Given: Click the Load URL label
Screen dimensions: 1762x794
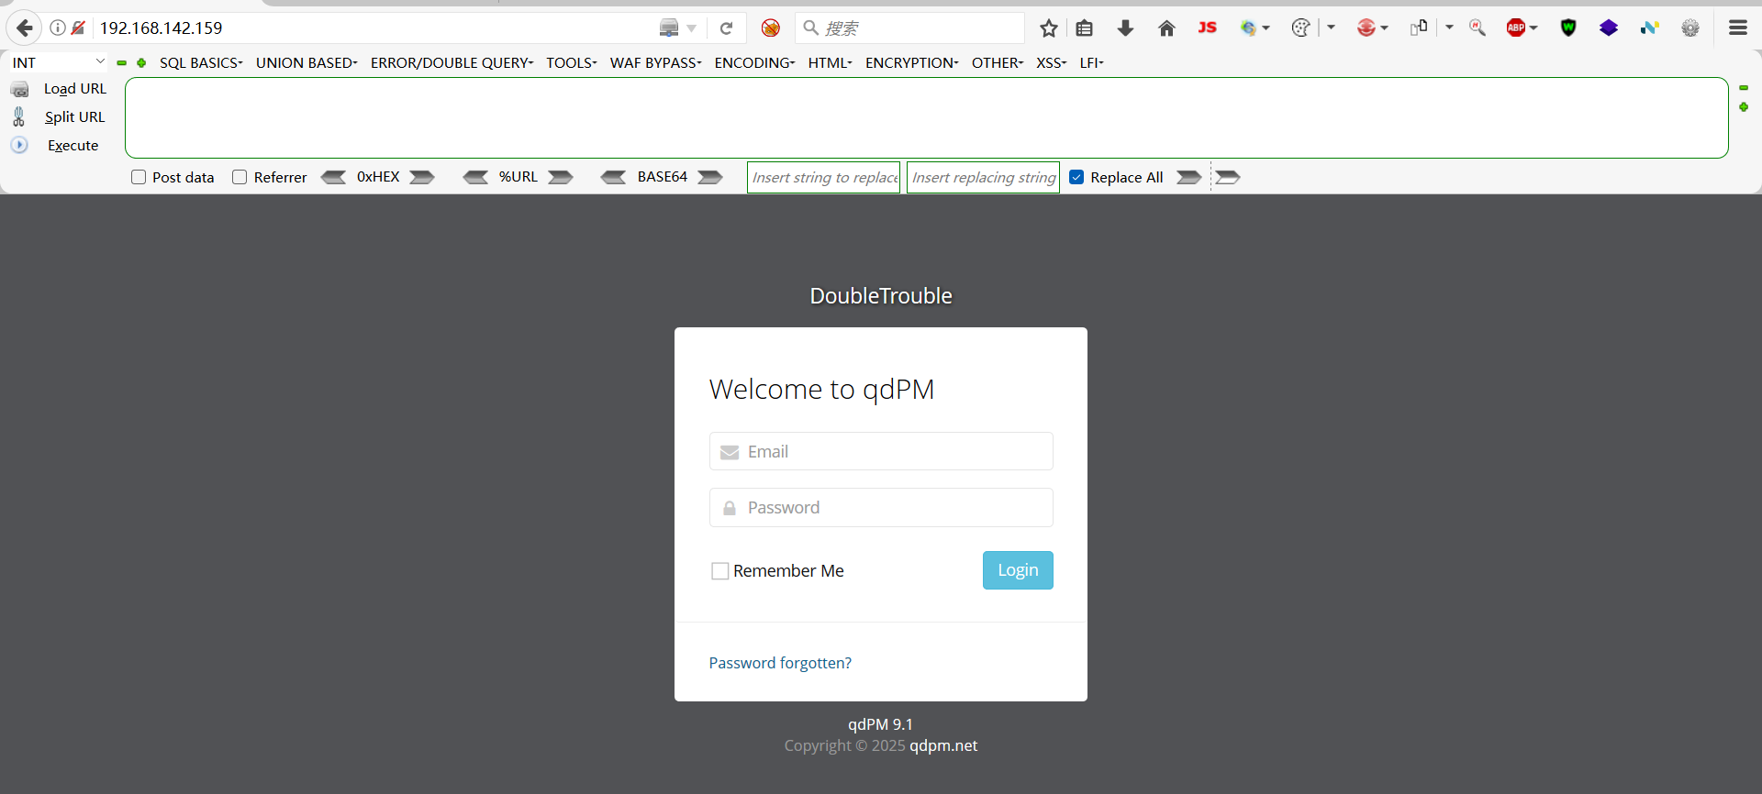Looking at the screenshot, I should pyautogui.click(x=75, y=89).
